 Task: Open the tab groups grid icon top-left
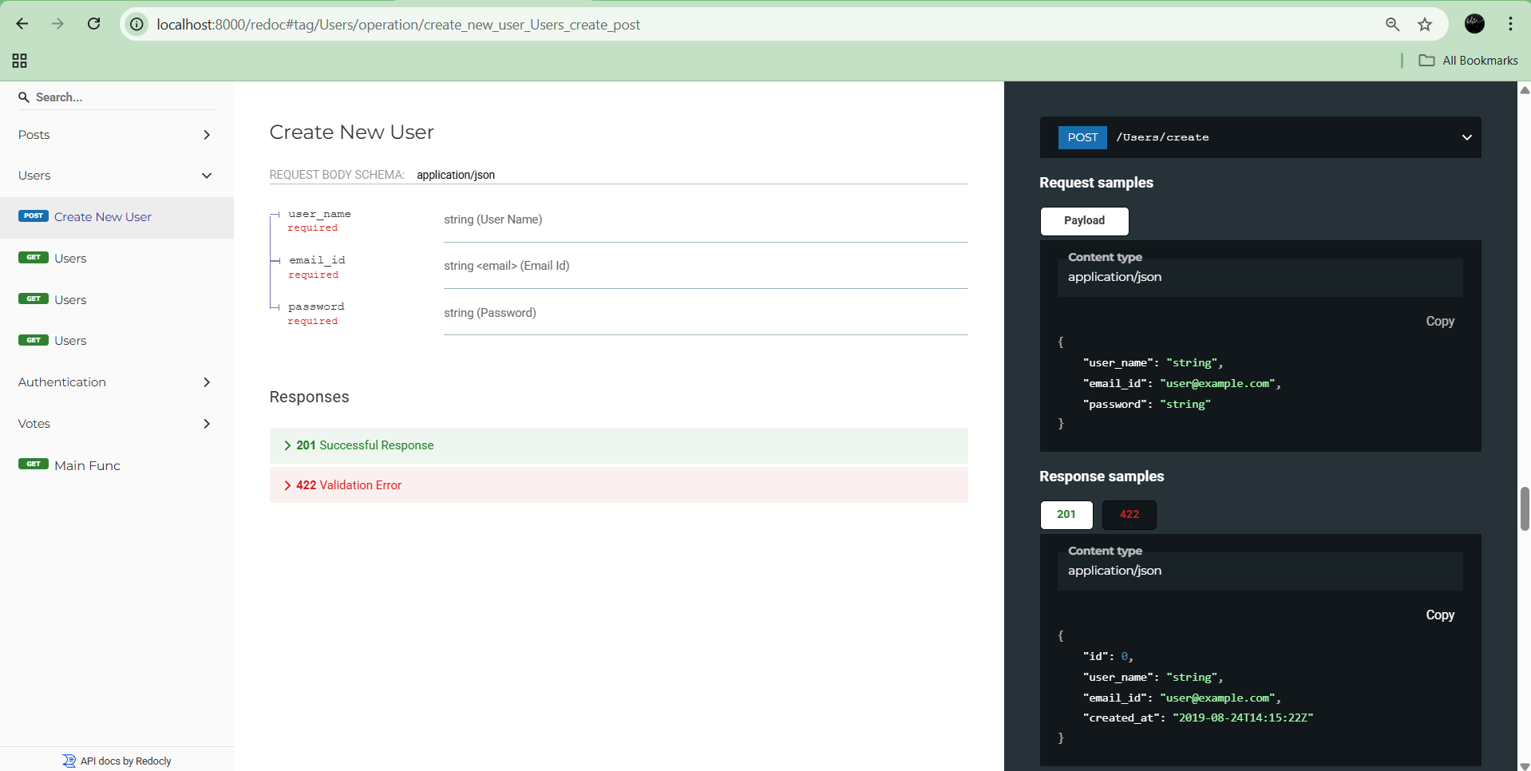(19, 60)
